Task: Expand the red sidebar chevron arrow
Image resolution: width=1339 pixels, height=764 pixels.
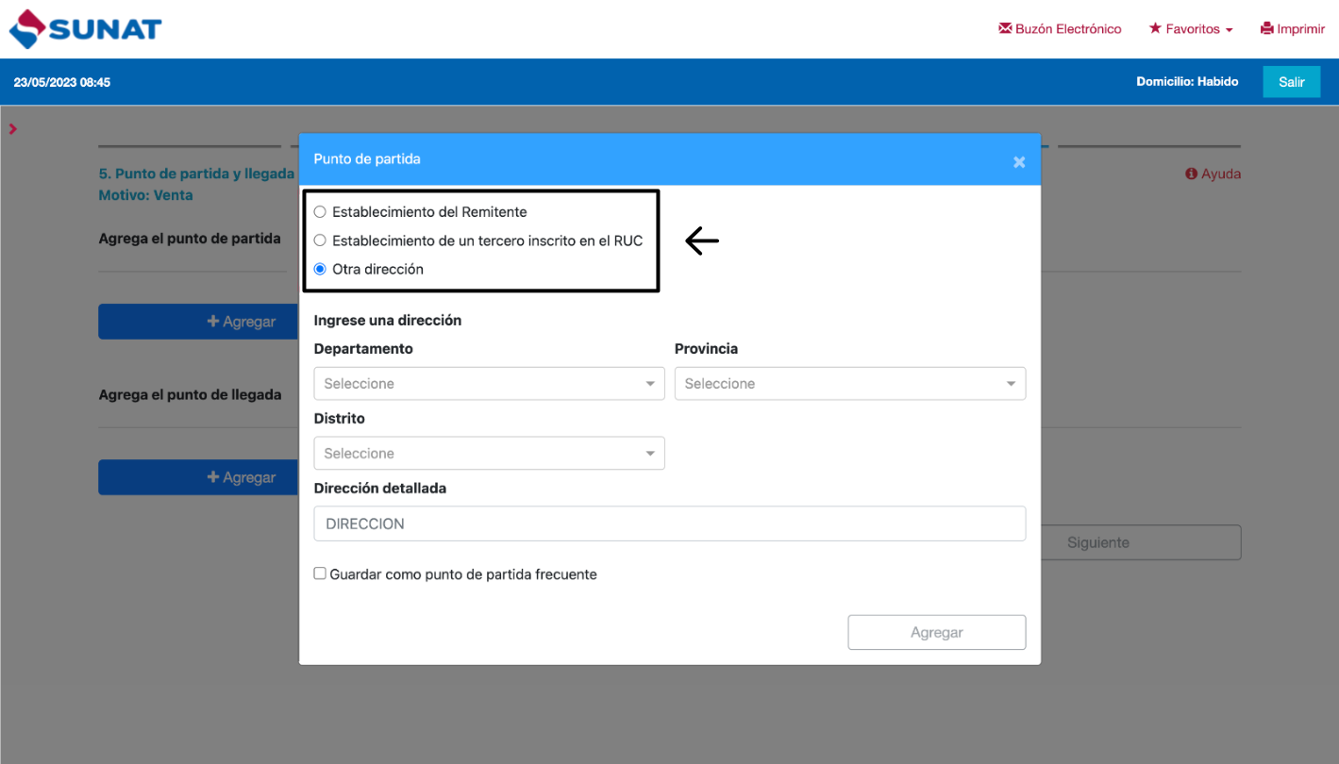Action: (x=13, y=129)
